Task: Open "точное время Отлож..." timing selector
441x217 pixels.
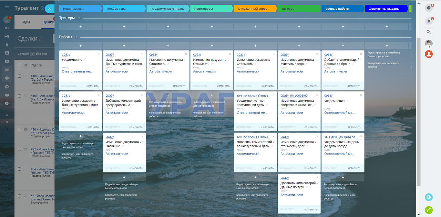Action: [x=254, y=96]
